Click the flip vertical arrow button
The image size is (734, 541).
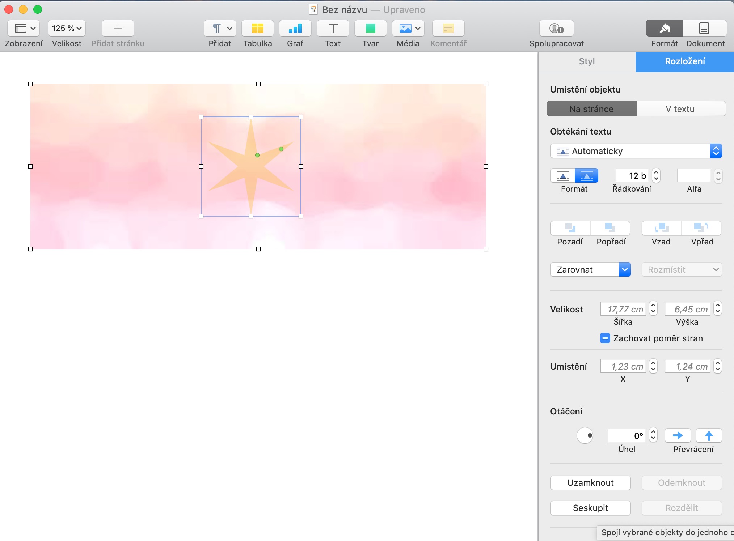point(709,435)
